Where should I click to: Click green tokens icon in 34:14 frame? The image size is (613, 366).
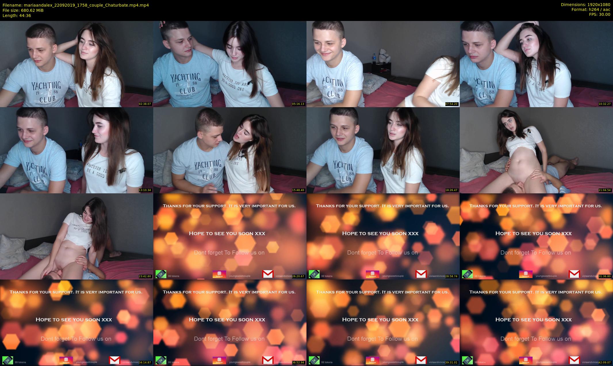point(7,360)
